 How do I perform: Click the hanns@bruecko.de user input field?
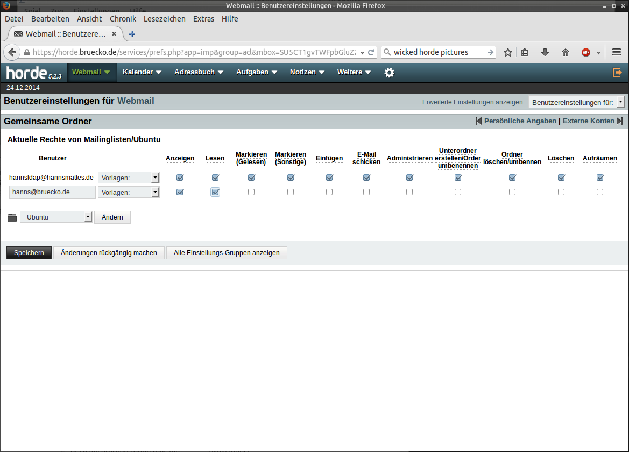(x=52, y=192)
